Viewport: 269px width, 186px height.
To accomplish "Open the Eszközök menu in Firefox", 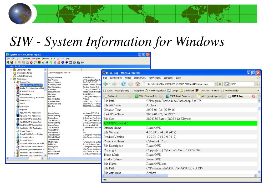I will tap(168, 78).
